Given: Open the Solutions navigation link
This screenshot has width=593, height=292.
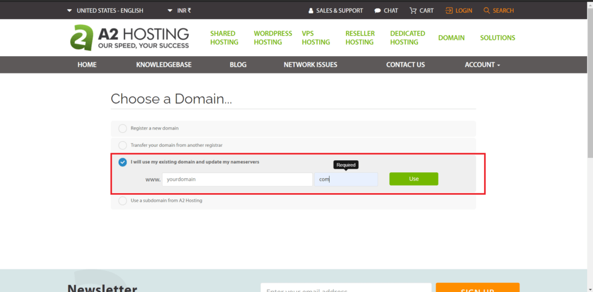Looking at the screenshot, I should (x=497, y=38).
